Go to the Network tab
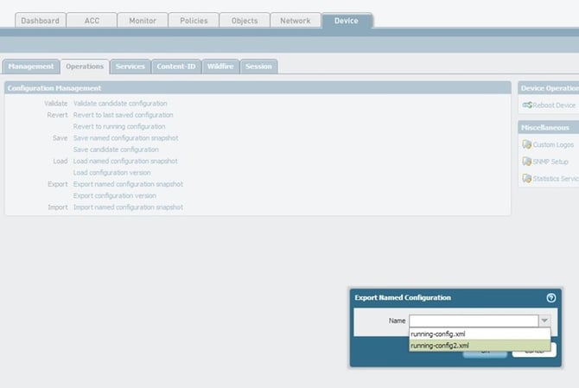 pos(296,21)
